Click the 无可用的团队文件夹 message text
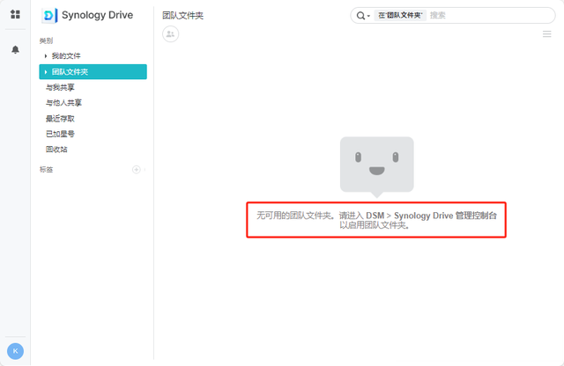The width and height of the screenshot is (564, 366). pos(376,220)
